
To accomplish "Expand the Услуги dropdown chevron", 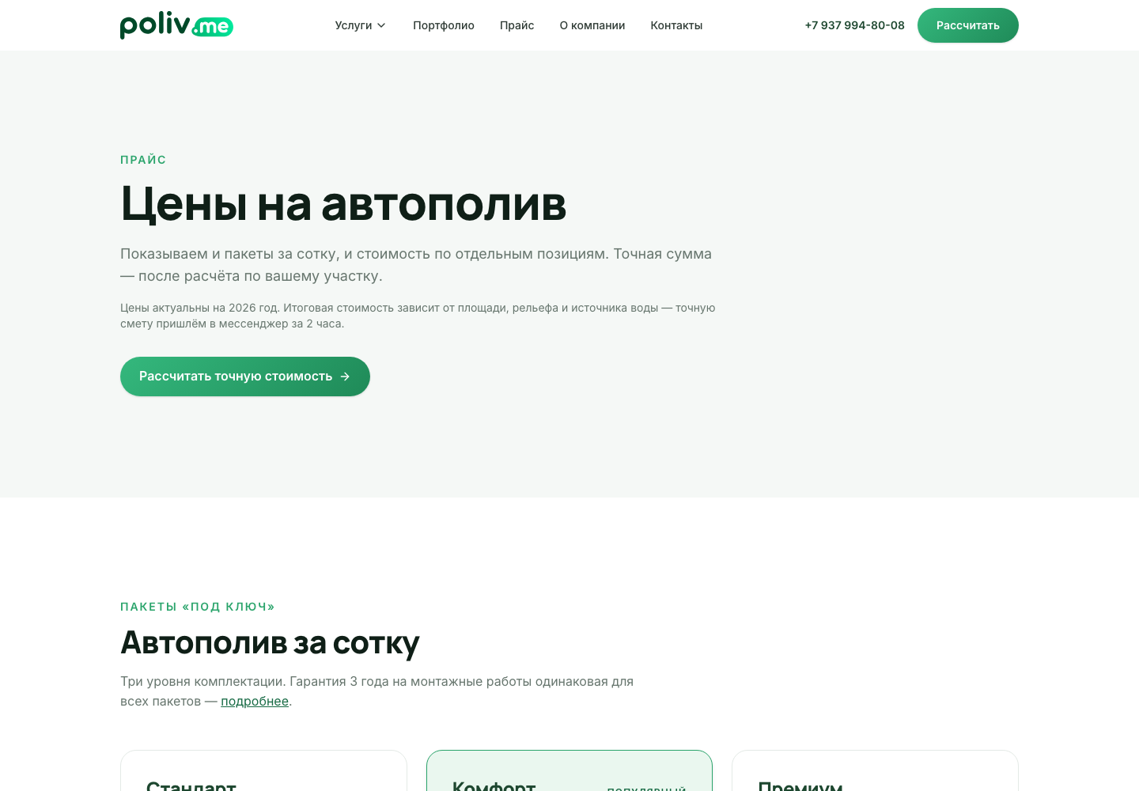I will (381, 25).
